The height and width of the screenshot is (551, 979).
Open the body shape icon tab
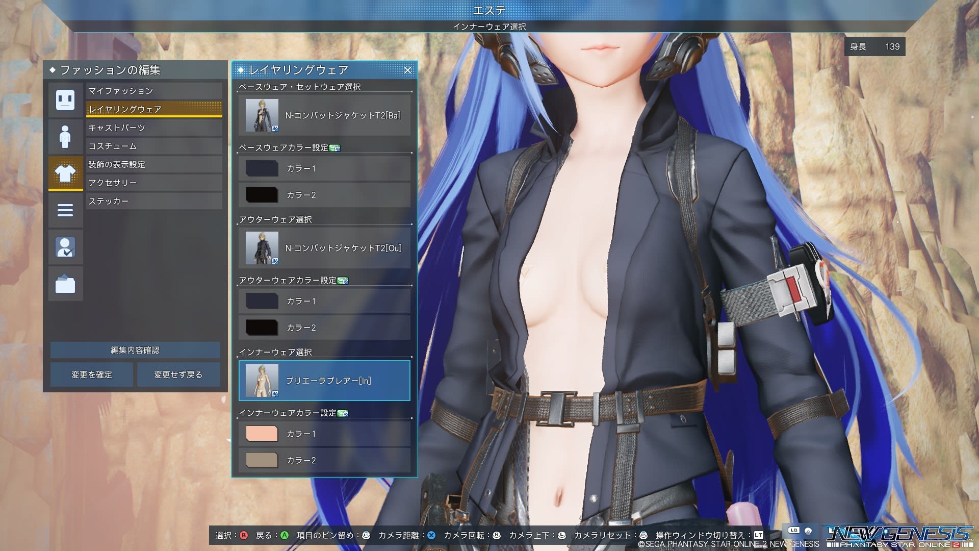(65, 136)
